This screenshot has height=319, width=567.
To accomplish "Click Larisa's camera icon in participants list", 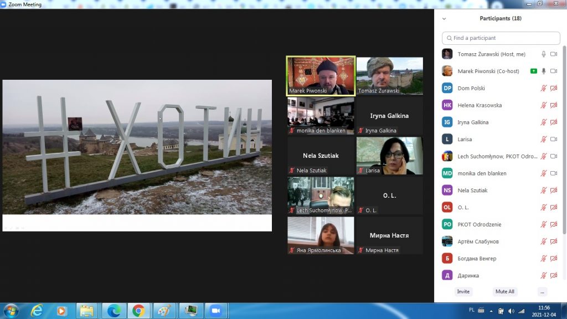I will click(553, 140).
